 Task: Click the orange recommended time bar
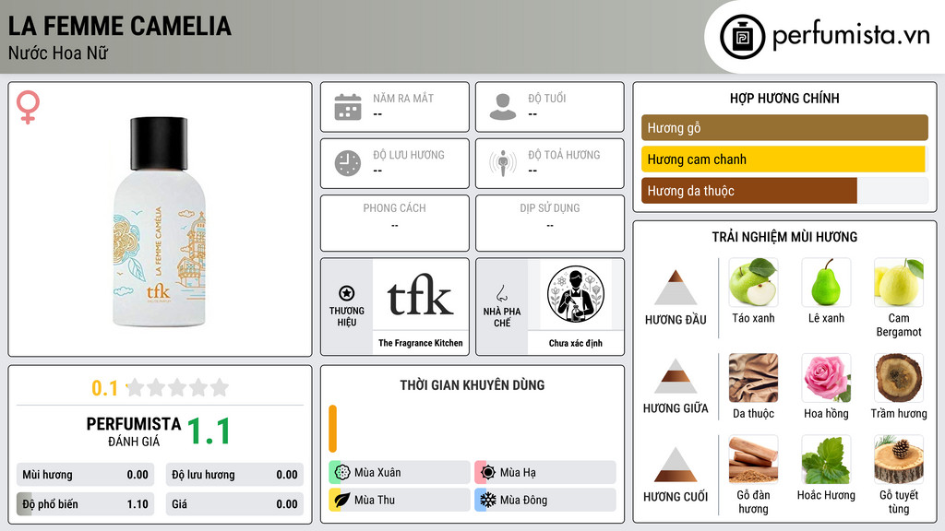[332, 429]
